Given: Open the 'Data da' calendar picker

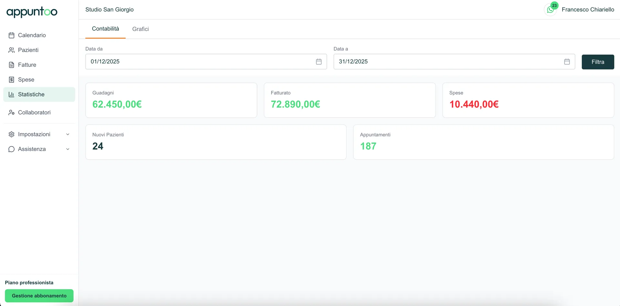Looking at the screenshot, I should coord(319,61).
